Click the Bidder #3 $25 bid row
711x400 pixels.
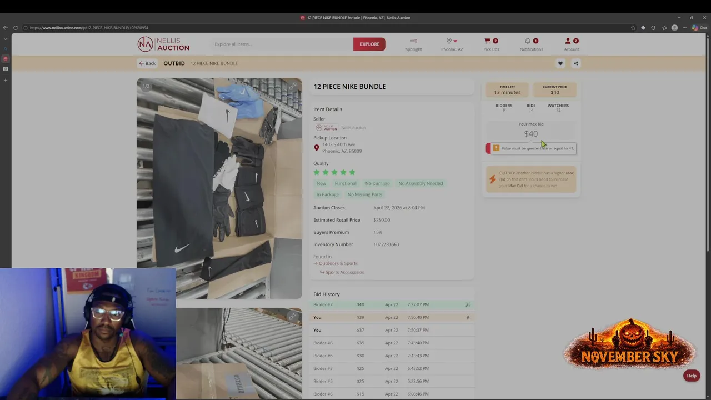pyautogui.click(x=392, y=368)
